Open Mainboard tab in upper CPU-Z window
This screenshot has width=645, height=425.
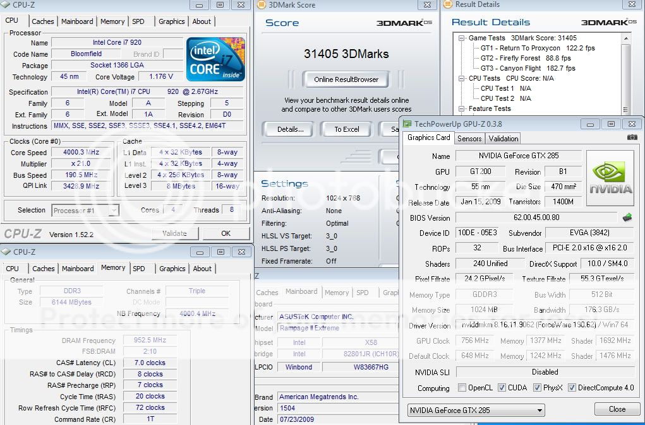[77, 21]
